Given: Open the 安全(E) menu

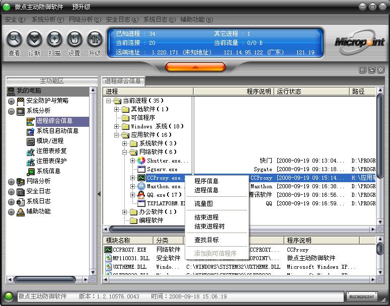Looking at the screenshot, I should (x=15, y=20).
